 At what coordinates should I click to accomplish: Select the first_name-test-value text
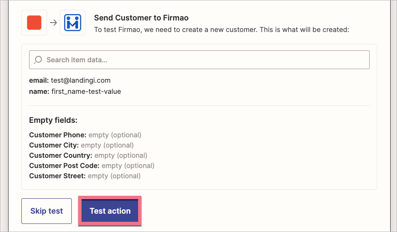(x=86, y=91)
